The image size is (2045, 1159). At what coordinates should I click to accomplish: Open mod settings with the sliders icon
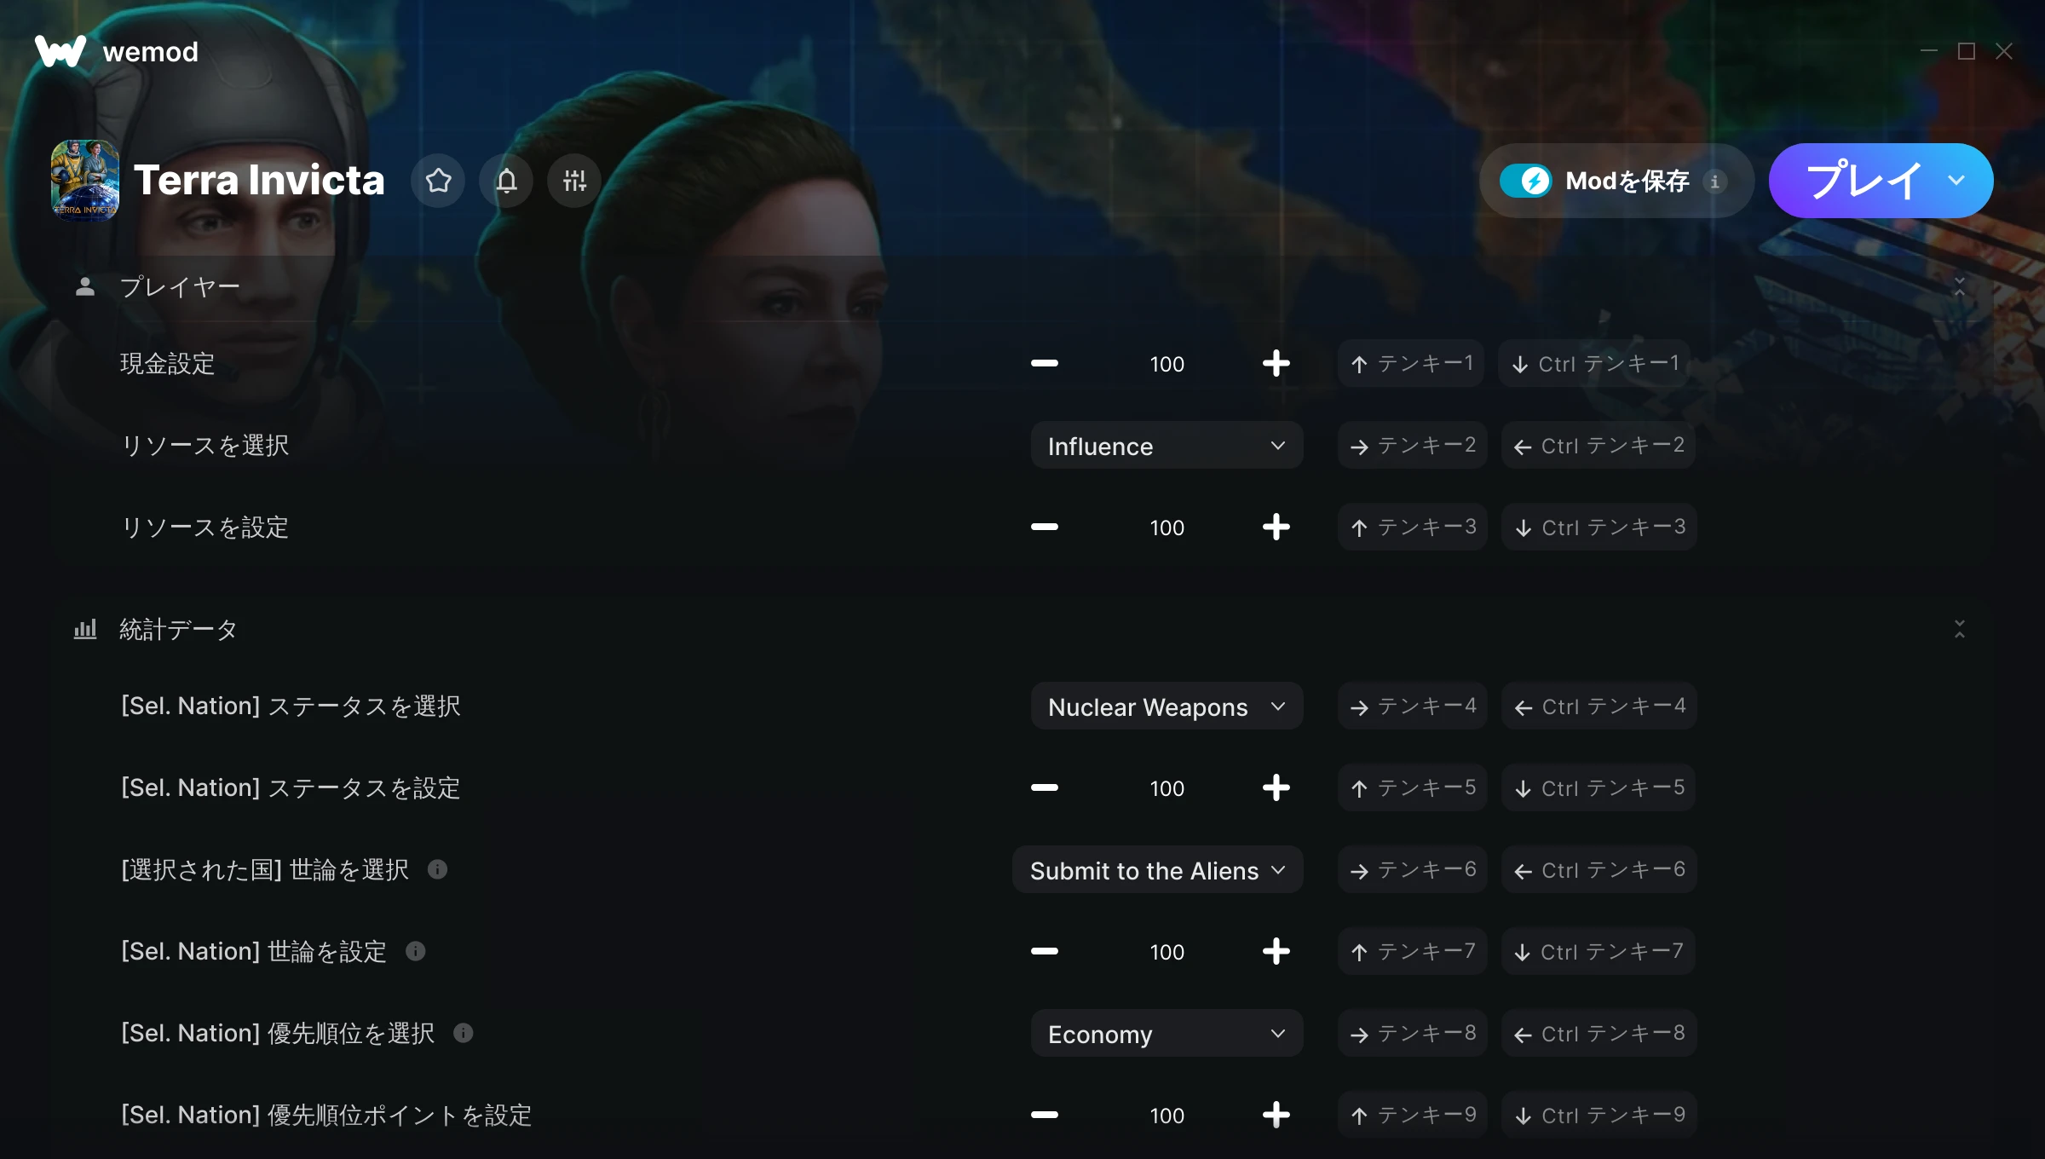click(x=574, y=181)
